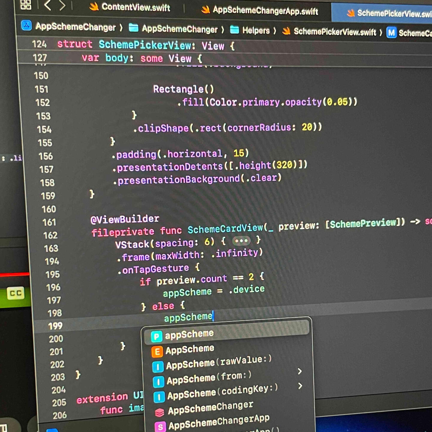Click the M method icon in breadcrumb
This screenshot has width=432, height=432.
391,32
